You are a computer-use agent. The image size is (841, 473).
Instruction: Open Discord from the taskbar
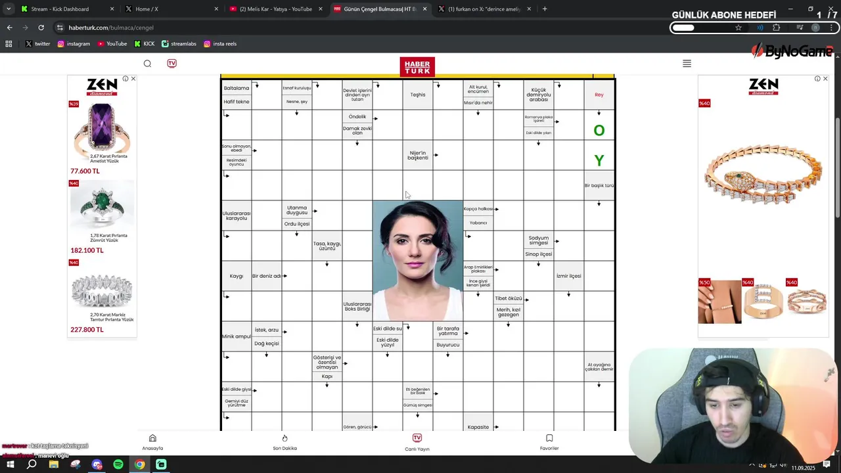pyautogui.click(x=97, y=464)
